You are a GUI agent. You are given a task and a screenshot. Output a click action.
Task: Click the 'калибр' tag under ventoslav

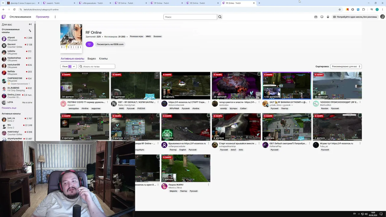click(x=223, y=108)
